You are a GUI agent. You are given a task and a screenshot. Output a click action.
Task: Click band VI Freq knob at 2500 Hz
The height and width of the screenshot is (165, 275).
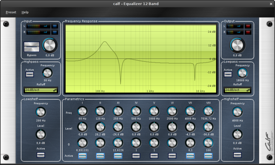pos(172,111)
